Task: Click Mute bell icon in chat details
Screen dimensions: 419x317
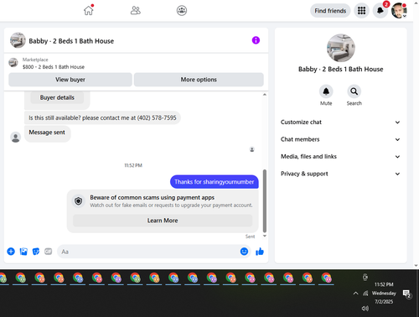Action: (326, 91)
